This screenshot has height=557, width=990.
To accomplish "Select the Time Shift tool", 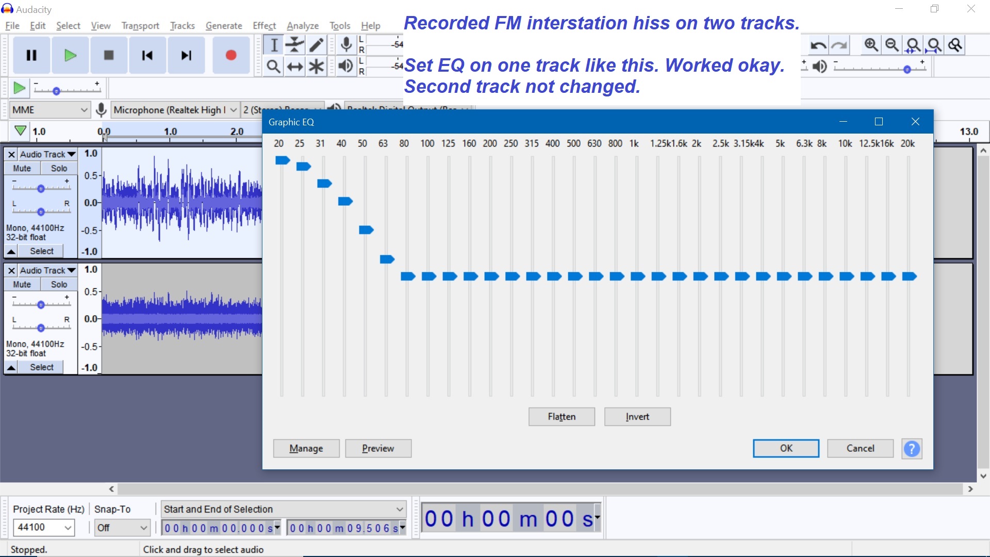I will click(295, 67).
